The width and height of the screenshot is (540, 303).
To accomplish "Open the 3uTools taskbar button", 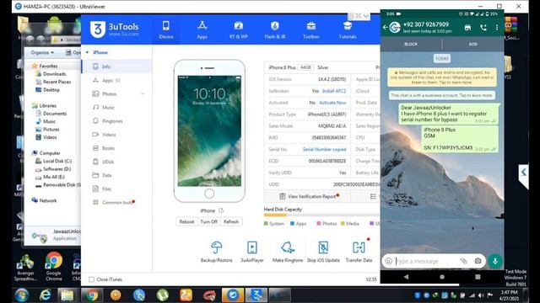I will coord(256,295).
